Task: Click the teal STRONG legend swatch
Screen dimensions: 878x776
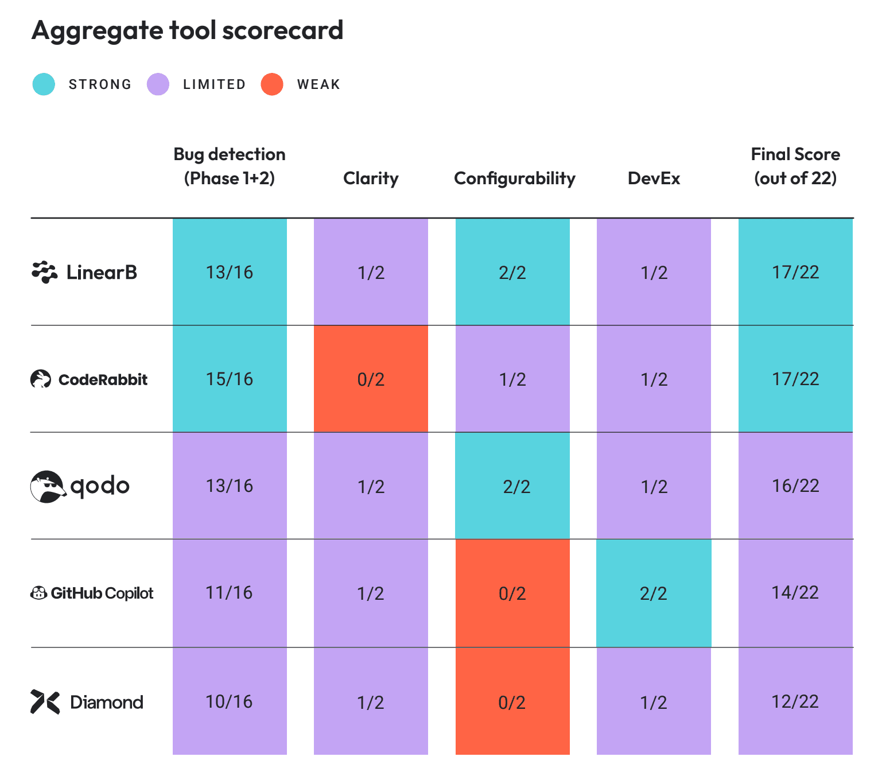Action: (44, 84)
